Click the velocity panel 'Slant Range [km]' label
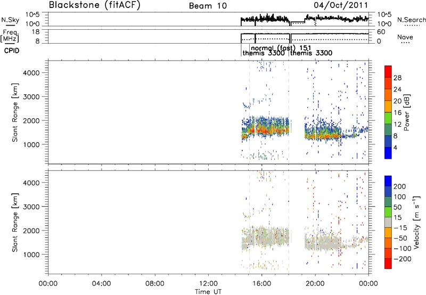 pyautogui.click(x=15, y=222)
